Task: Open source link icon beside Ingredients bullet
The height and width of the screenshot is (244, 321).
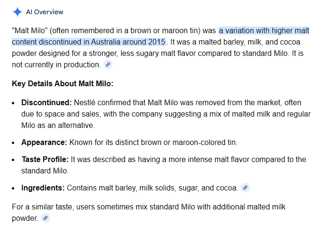Action: (x=245, y=188)
